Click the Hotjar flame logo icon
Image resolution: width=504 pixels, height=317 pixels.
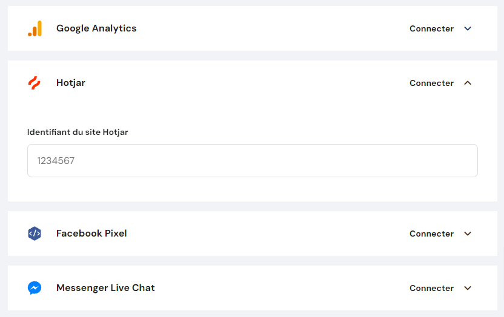[35, 83]
